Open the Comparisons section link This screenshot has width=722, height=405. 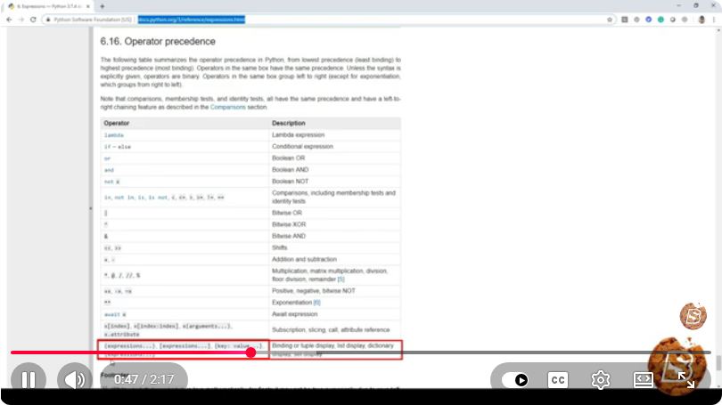tap(227, 107)
